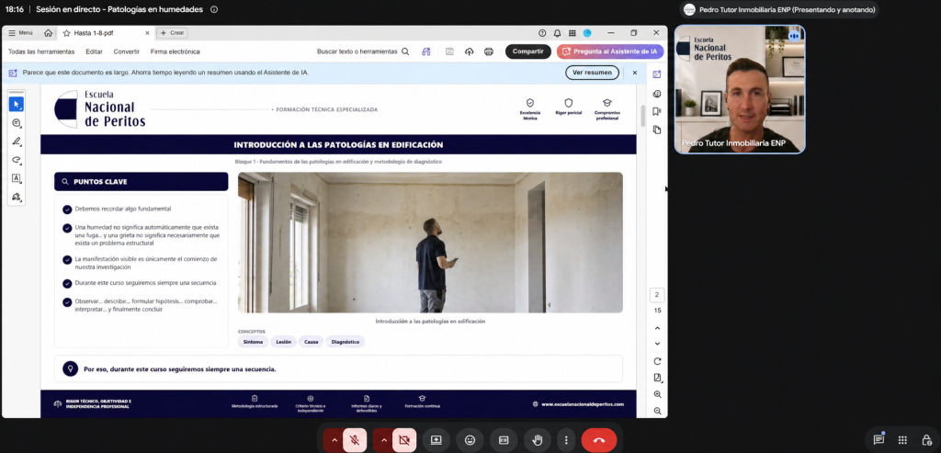Open the meeting activities grid
This screenshot has height=453, width=941.
[902, 440]
